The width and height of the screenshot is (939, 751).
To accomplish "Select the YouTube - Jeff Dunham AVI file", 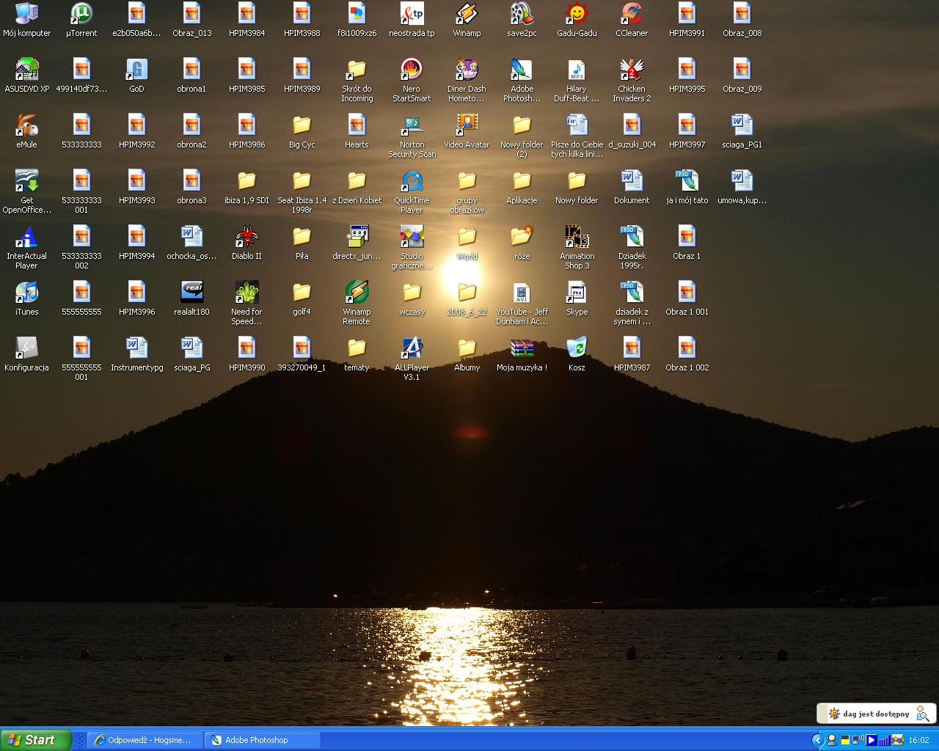I will click(x=522, y=304).
